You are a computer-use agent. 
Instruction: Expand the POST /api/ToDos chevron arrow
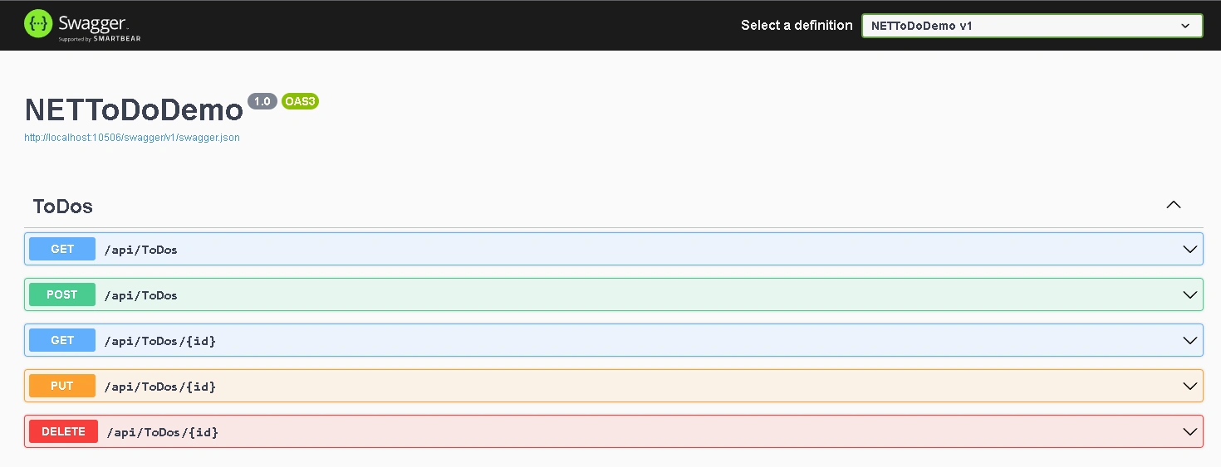[1189, 294]
